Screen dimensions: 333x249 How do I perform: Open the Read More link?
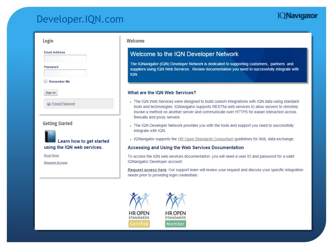click(x=51, y=155)
